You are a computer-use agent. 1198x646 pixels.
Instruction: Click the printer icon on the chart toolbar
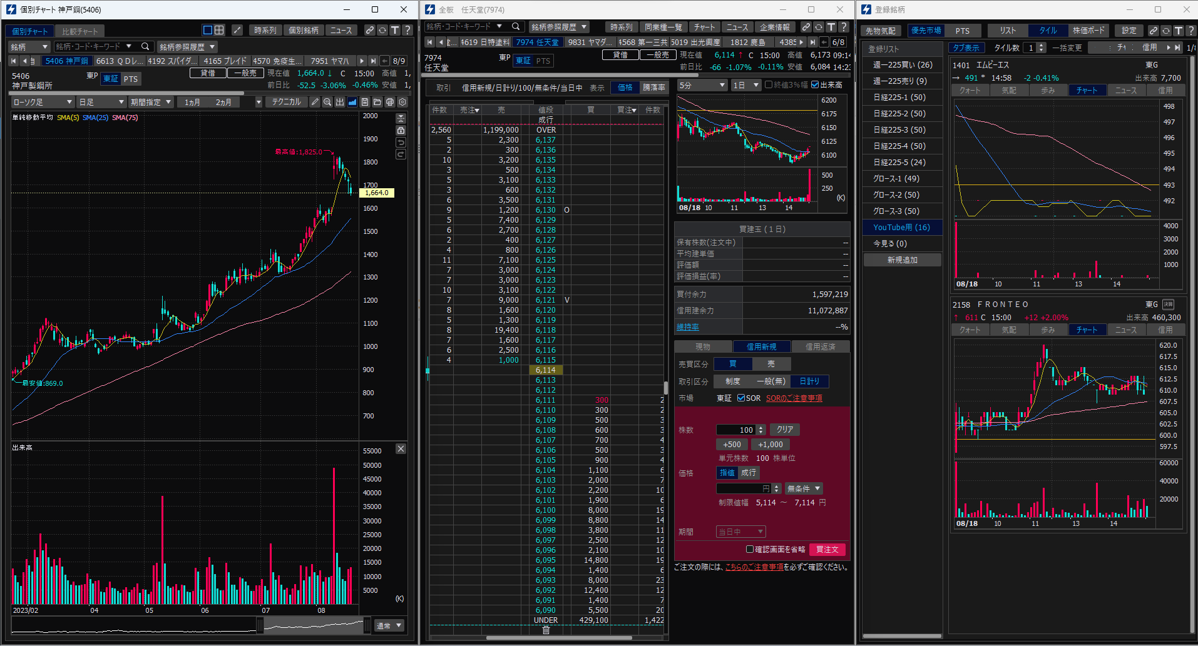[390, 101]
